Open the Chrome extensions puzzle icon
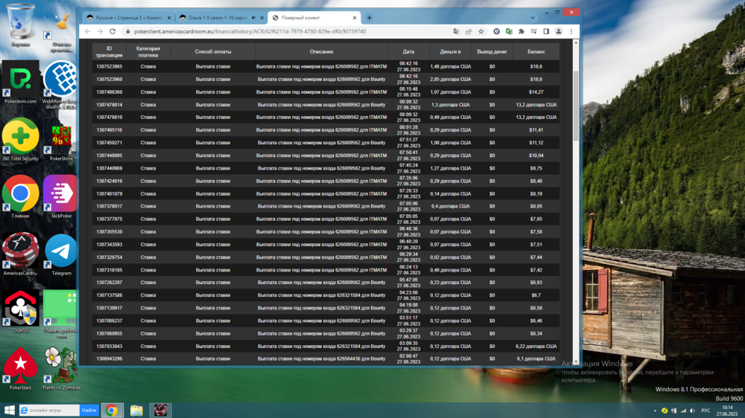The image size is (745, 418). pos(521,32)
